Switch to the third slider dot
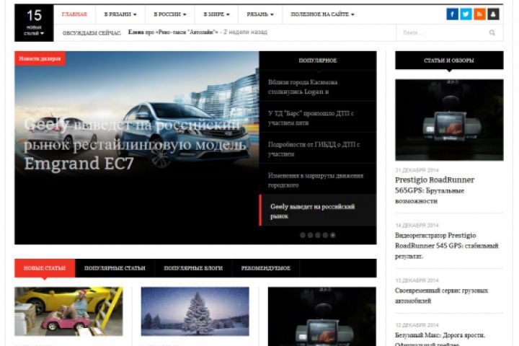 pyautogui.click(x=318, y=235)
